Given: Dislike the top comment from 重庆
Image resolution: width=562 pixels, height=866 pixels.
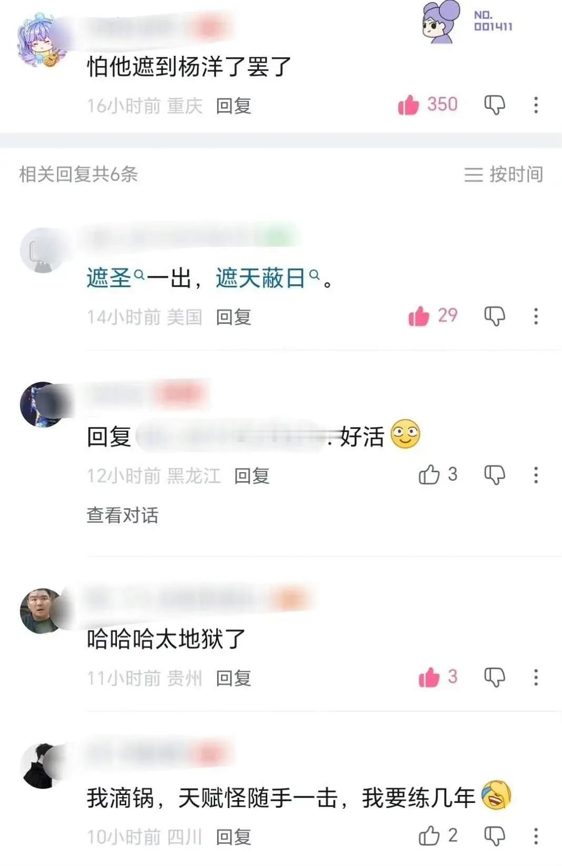Looking at the screenshot, I should [x=494, y=105].
